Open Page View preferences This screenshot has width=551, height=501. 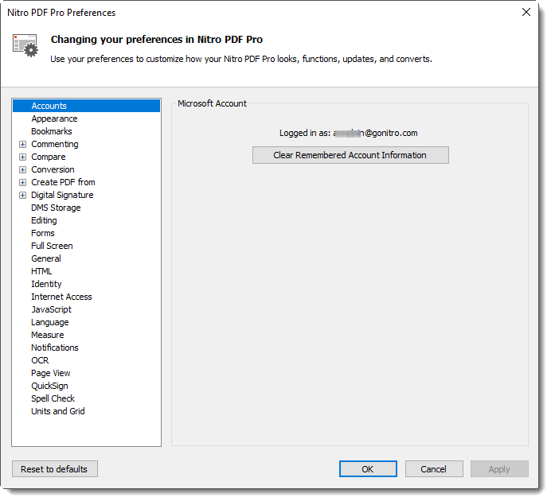[51, 373]
